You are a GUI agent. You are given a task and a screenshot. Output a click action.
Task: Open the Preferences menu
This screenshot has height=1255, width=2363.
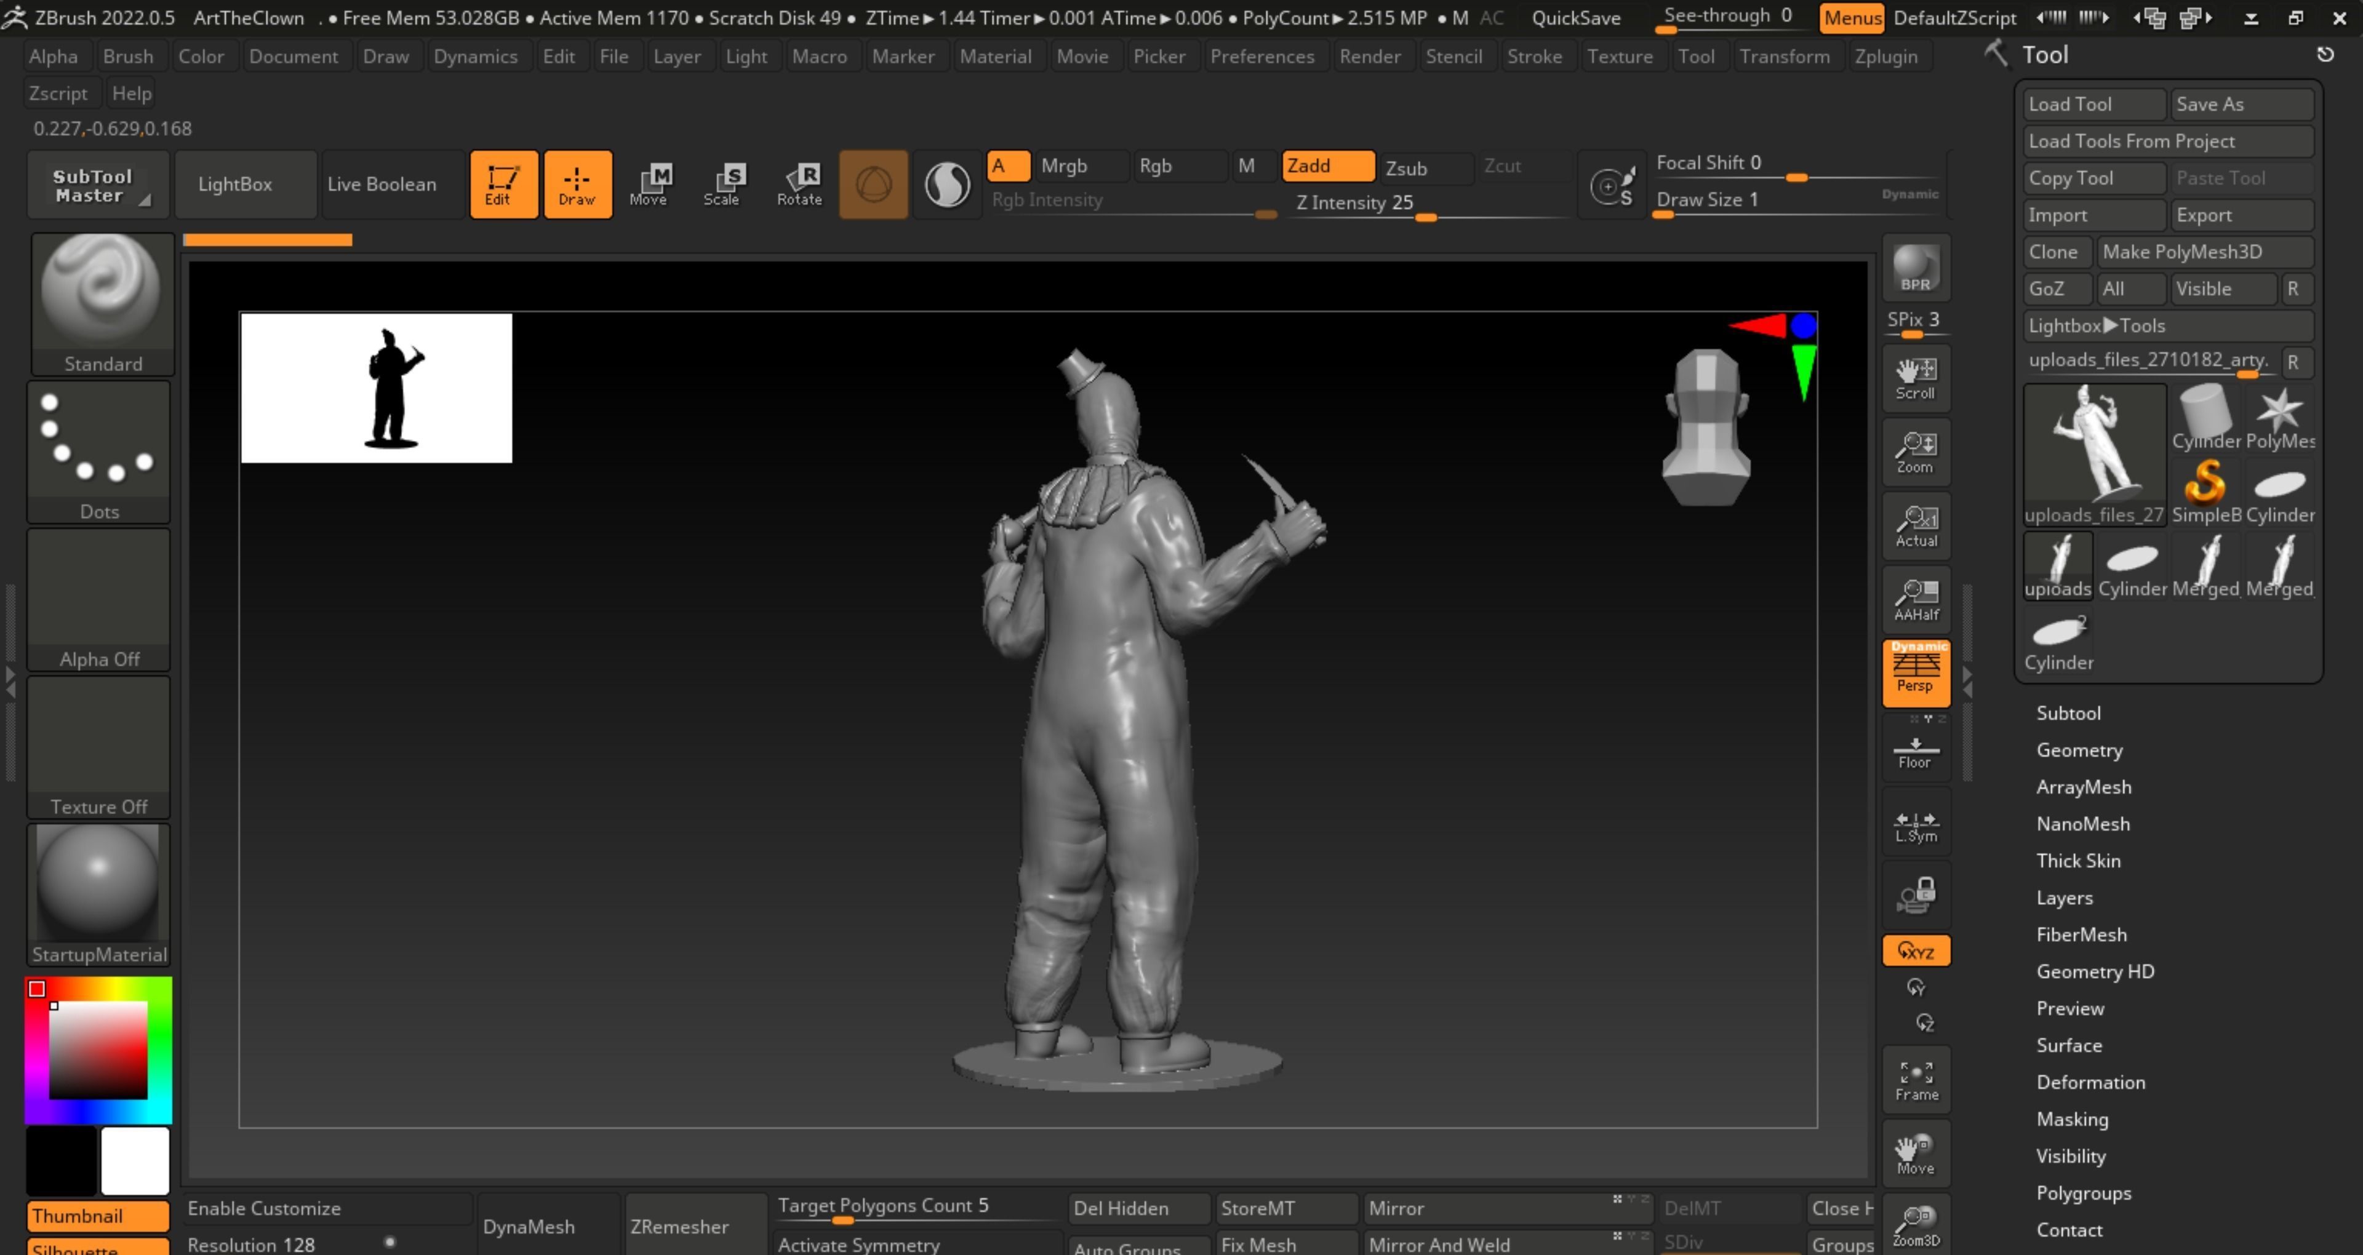[x=1261, y=57]
